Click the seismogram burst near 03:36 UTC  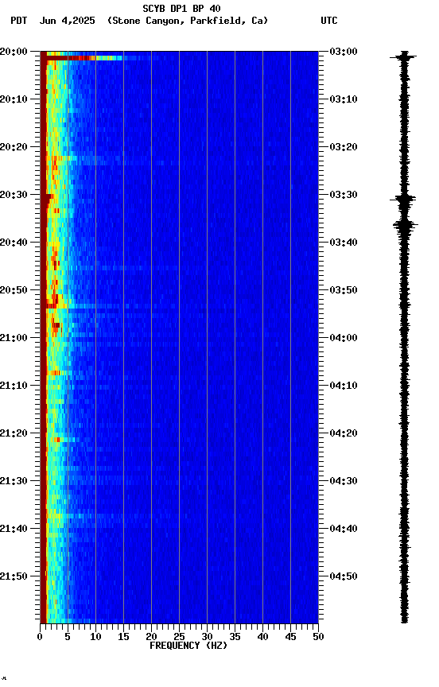point(405,225)
